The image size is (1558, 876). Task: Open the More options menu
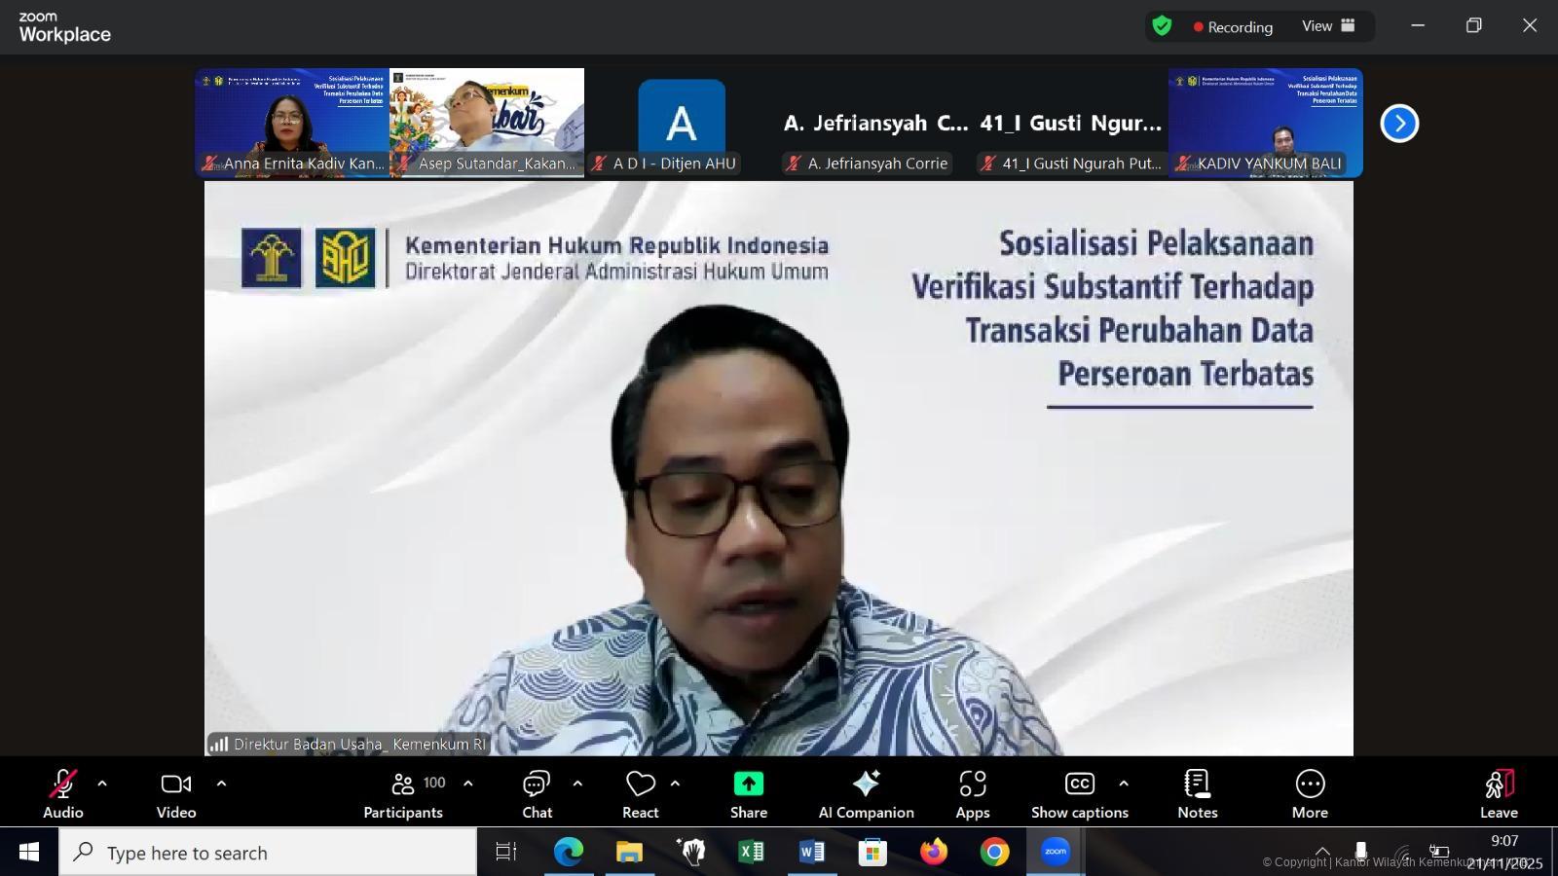[1310, 794]
